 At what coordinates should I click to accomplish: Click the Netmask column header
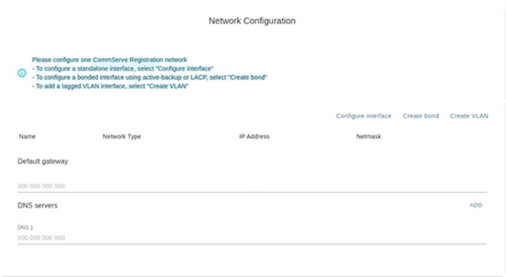368,136
